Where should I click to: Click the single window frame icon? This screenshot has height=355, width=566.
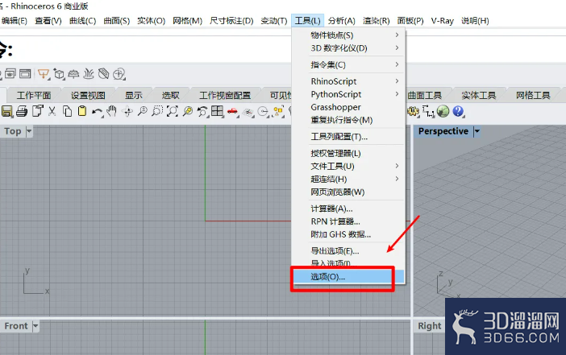[x=25, y=74]
